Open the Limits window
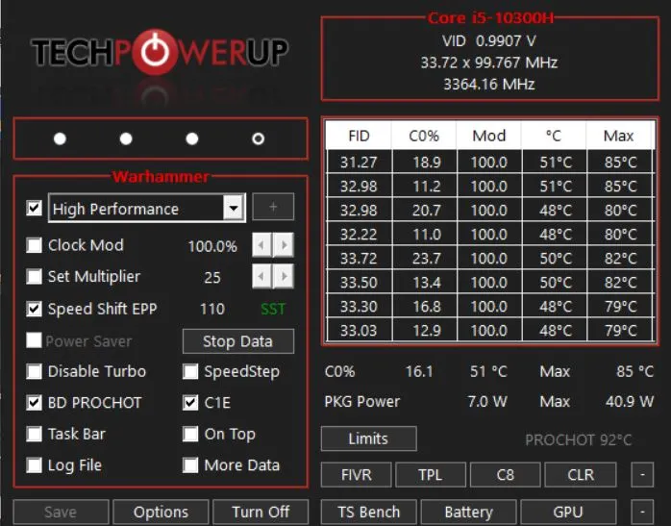 [x=368, y=438]
